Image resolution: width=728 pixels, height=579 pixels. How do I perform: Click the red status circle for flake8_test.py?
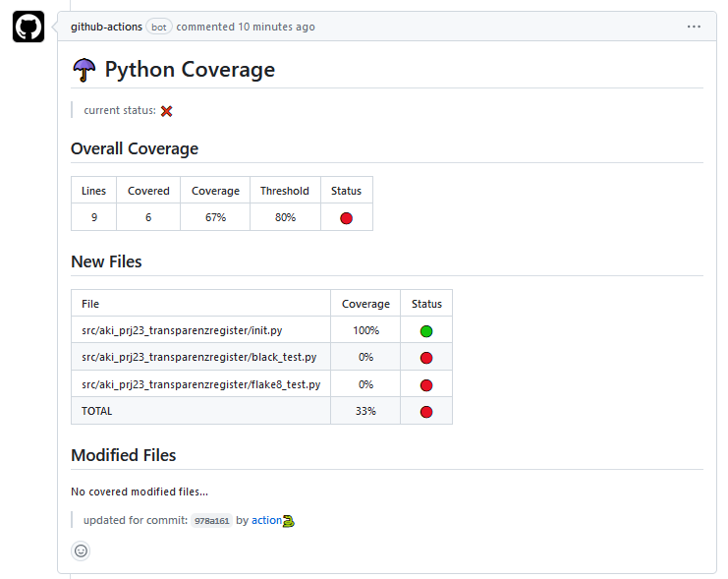pos(426,385)
